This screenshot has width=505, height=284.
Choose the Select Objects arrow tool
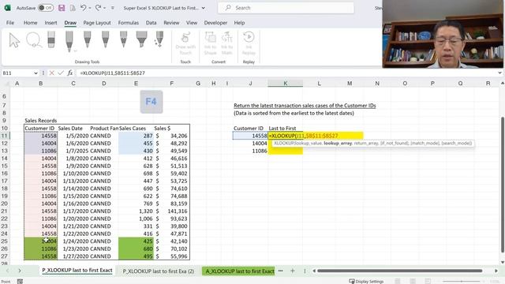click(x=14, y=40)
